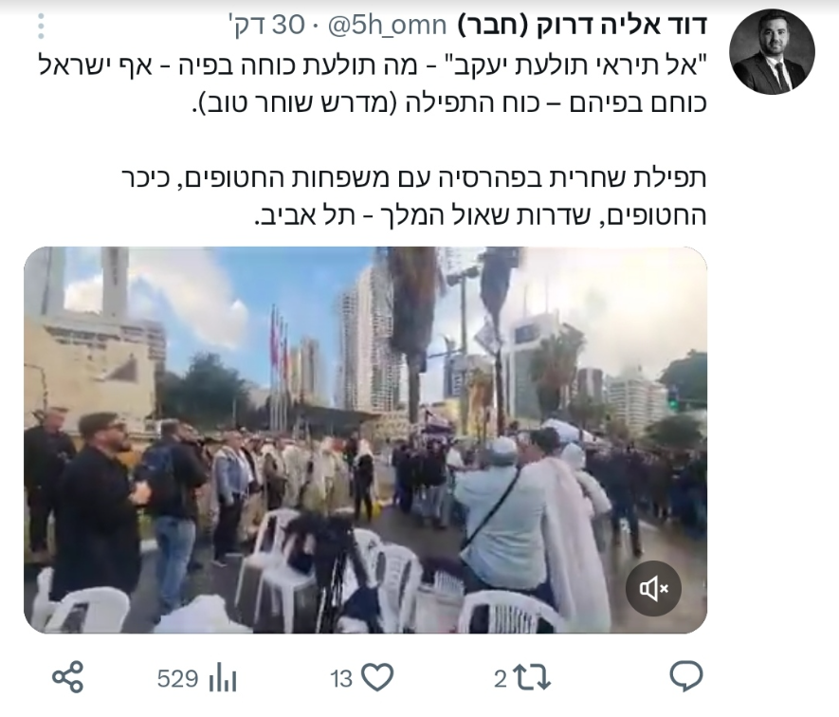The width and height of the screenshot is (839, 717).
Task: Open the author's profile picture
Action: [x=772, y=51]
